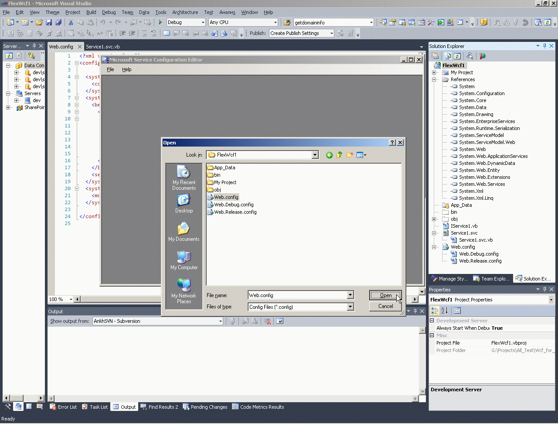
Task: Switch to the Task List tab
Action: click(95, 407)
